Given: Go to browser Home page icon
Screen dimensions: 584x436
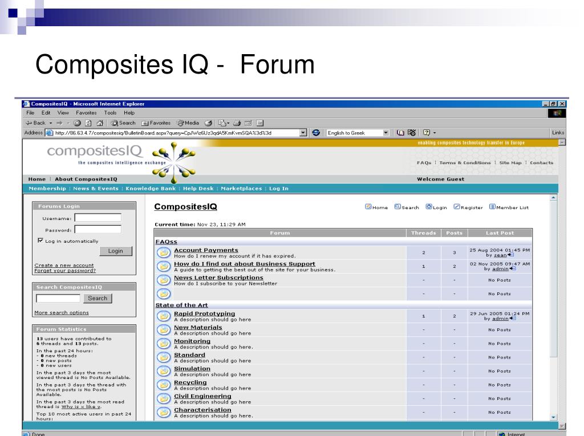Looking at the screenshot, I should 100,123.
